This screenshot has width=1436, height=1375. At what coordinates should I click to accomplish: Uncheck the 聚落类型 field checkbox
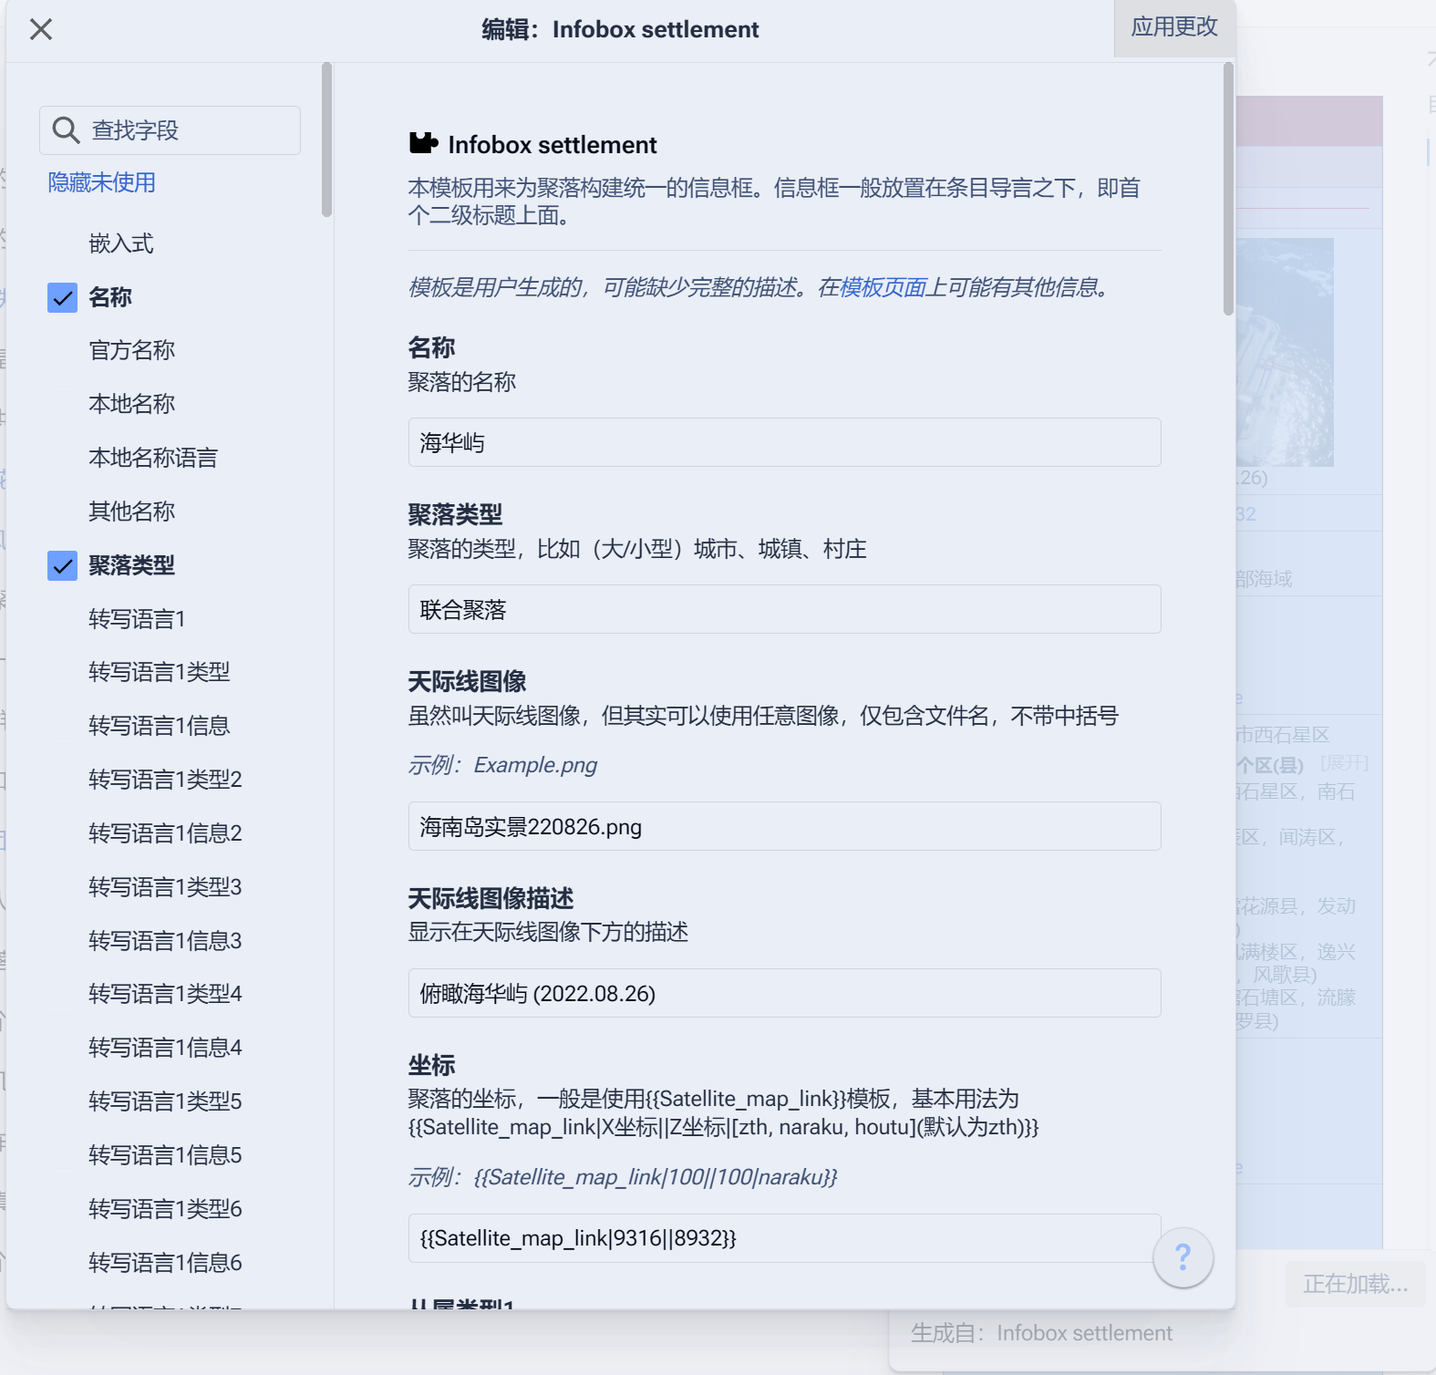point(63,565)
